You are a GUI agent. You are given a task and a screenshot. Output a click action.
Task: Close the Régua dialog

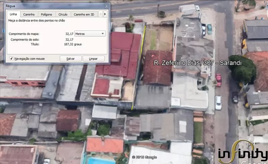[107, 6]
